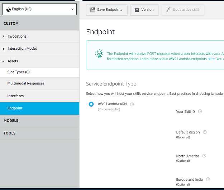Click the lightbulb tip icon

click(99, 54)
